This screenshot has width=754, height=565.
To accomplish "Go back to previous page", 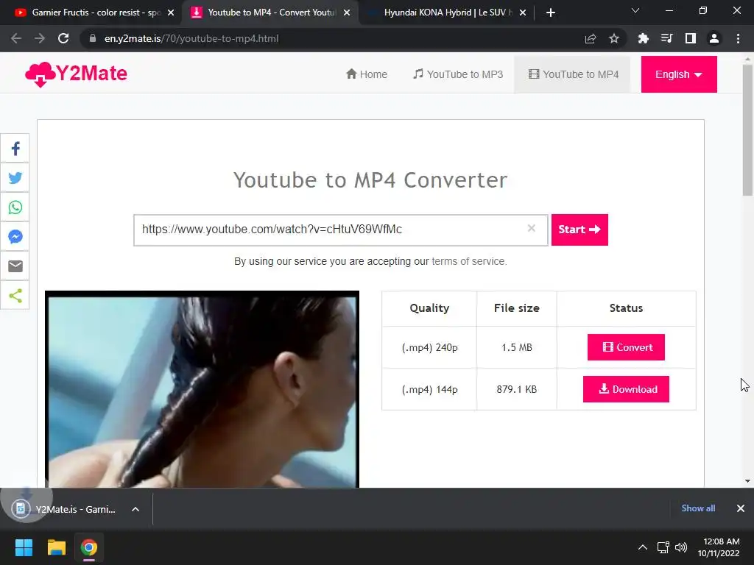I will (16, 38).
